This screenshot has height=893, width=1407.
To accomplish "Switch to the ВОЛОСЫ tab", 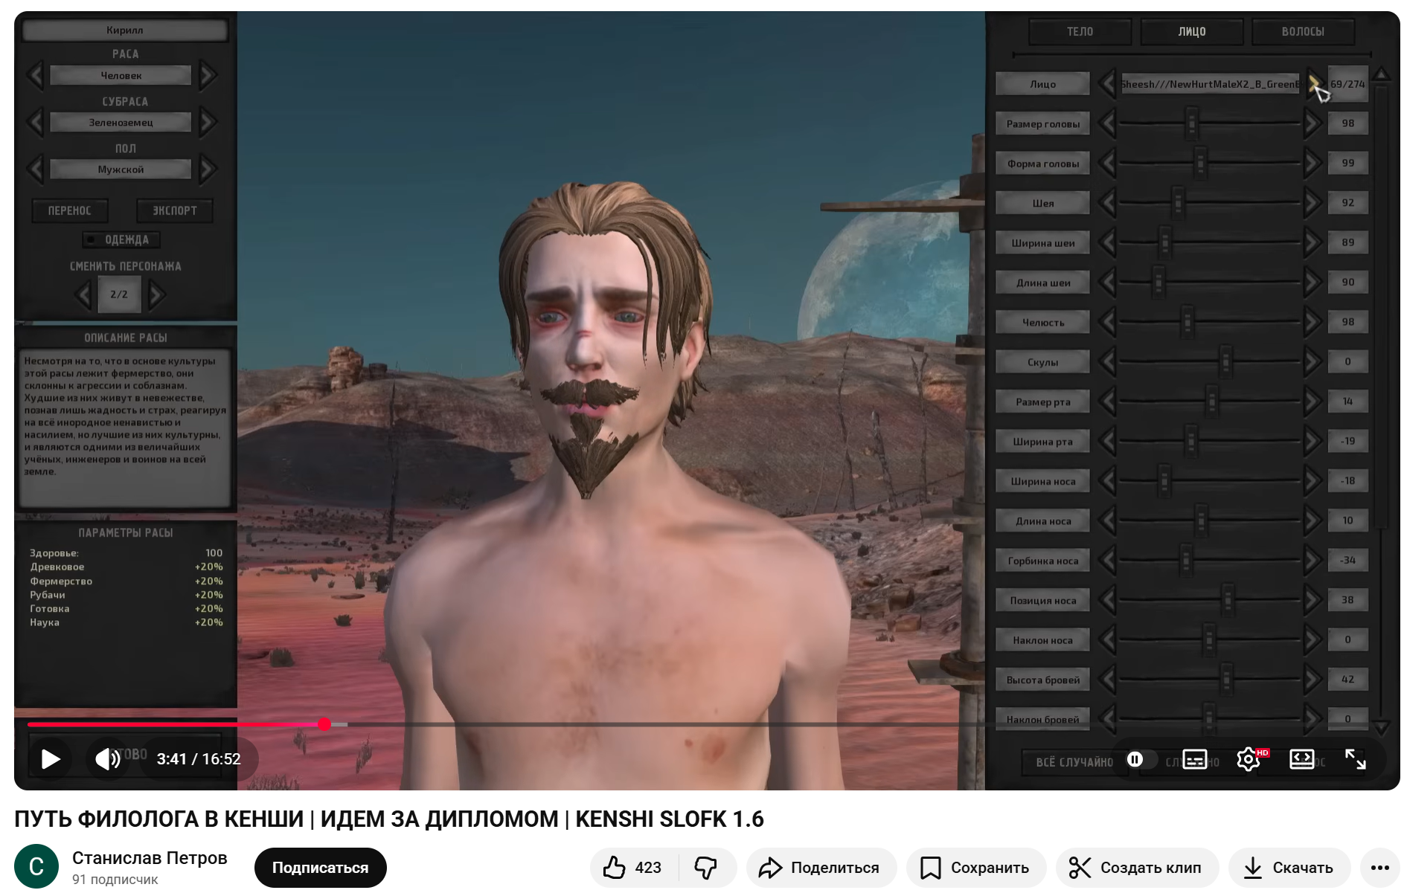I will tap(1303, 31).
